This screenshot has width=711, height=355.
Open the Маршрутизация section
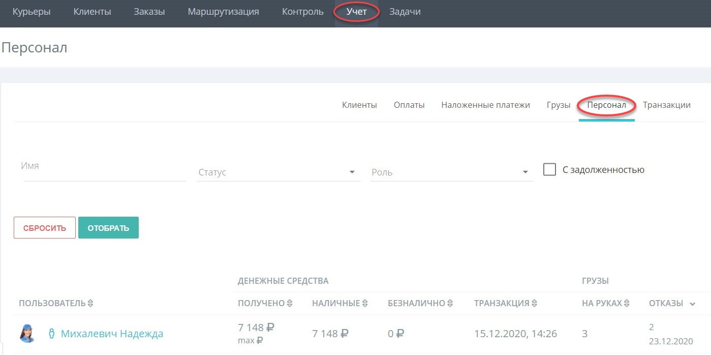click(223, 12)
